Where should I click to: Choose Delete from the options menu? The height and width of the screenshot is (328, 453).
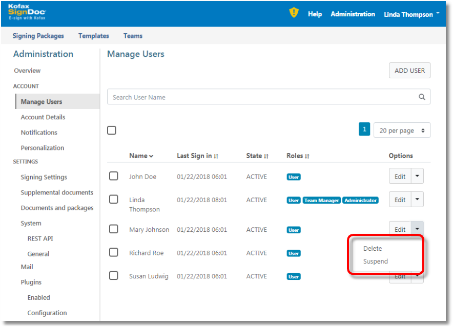point(373,249)
